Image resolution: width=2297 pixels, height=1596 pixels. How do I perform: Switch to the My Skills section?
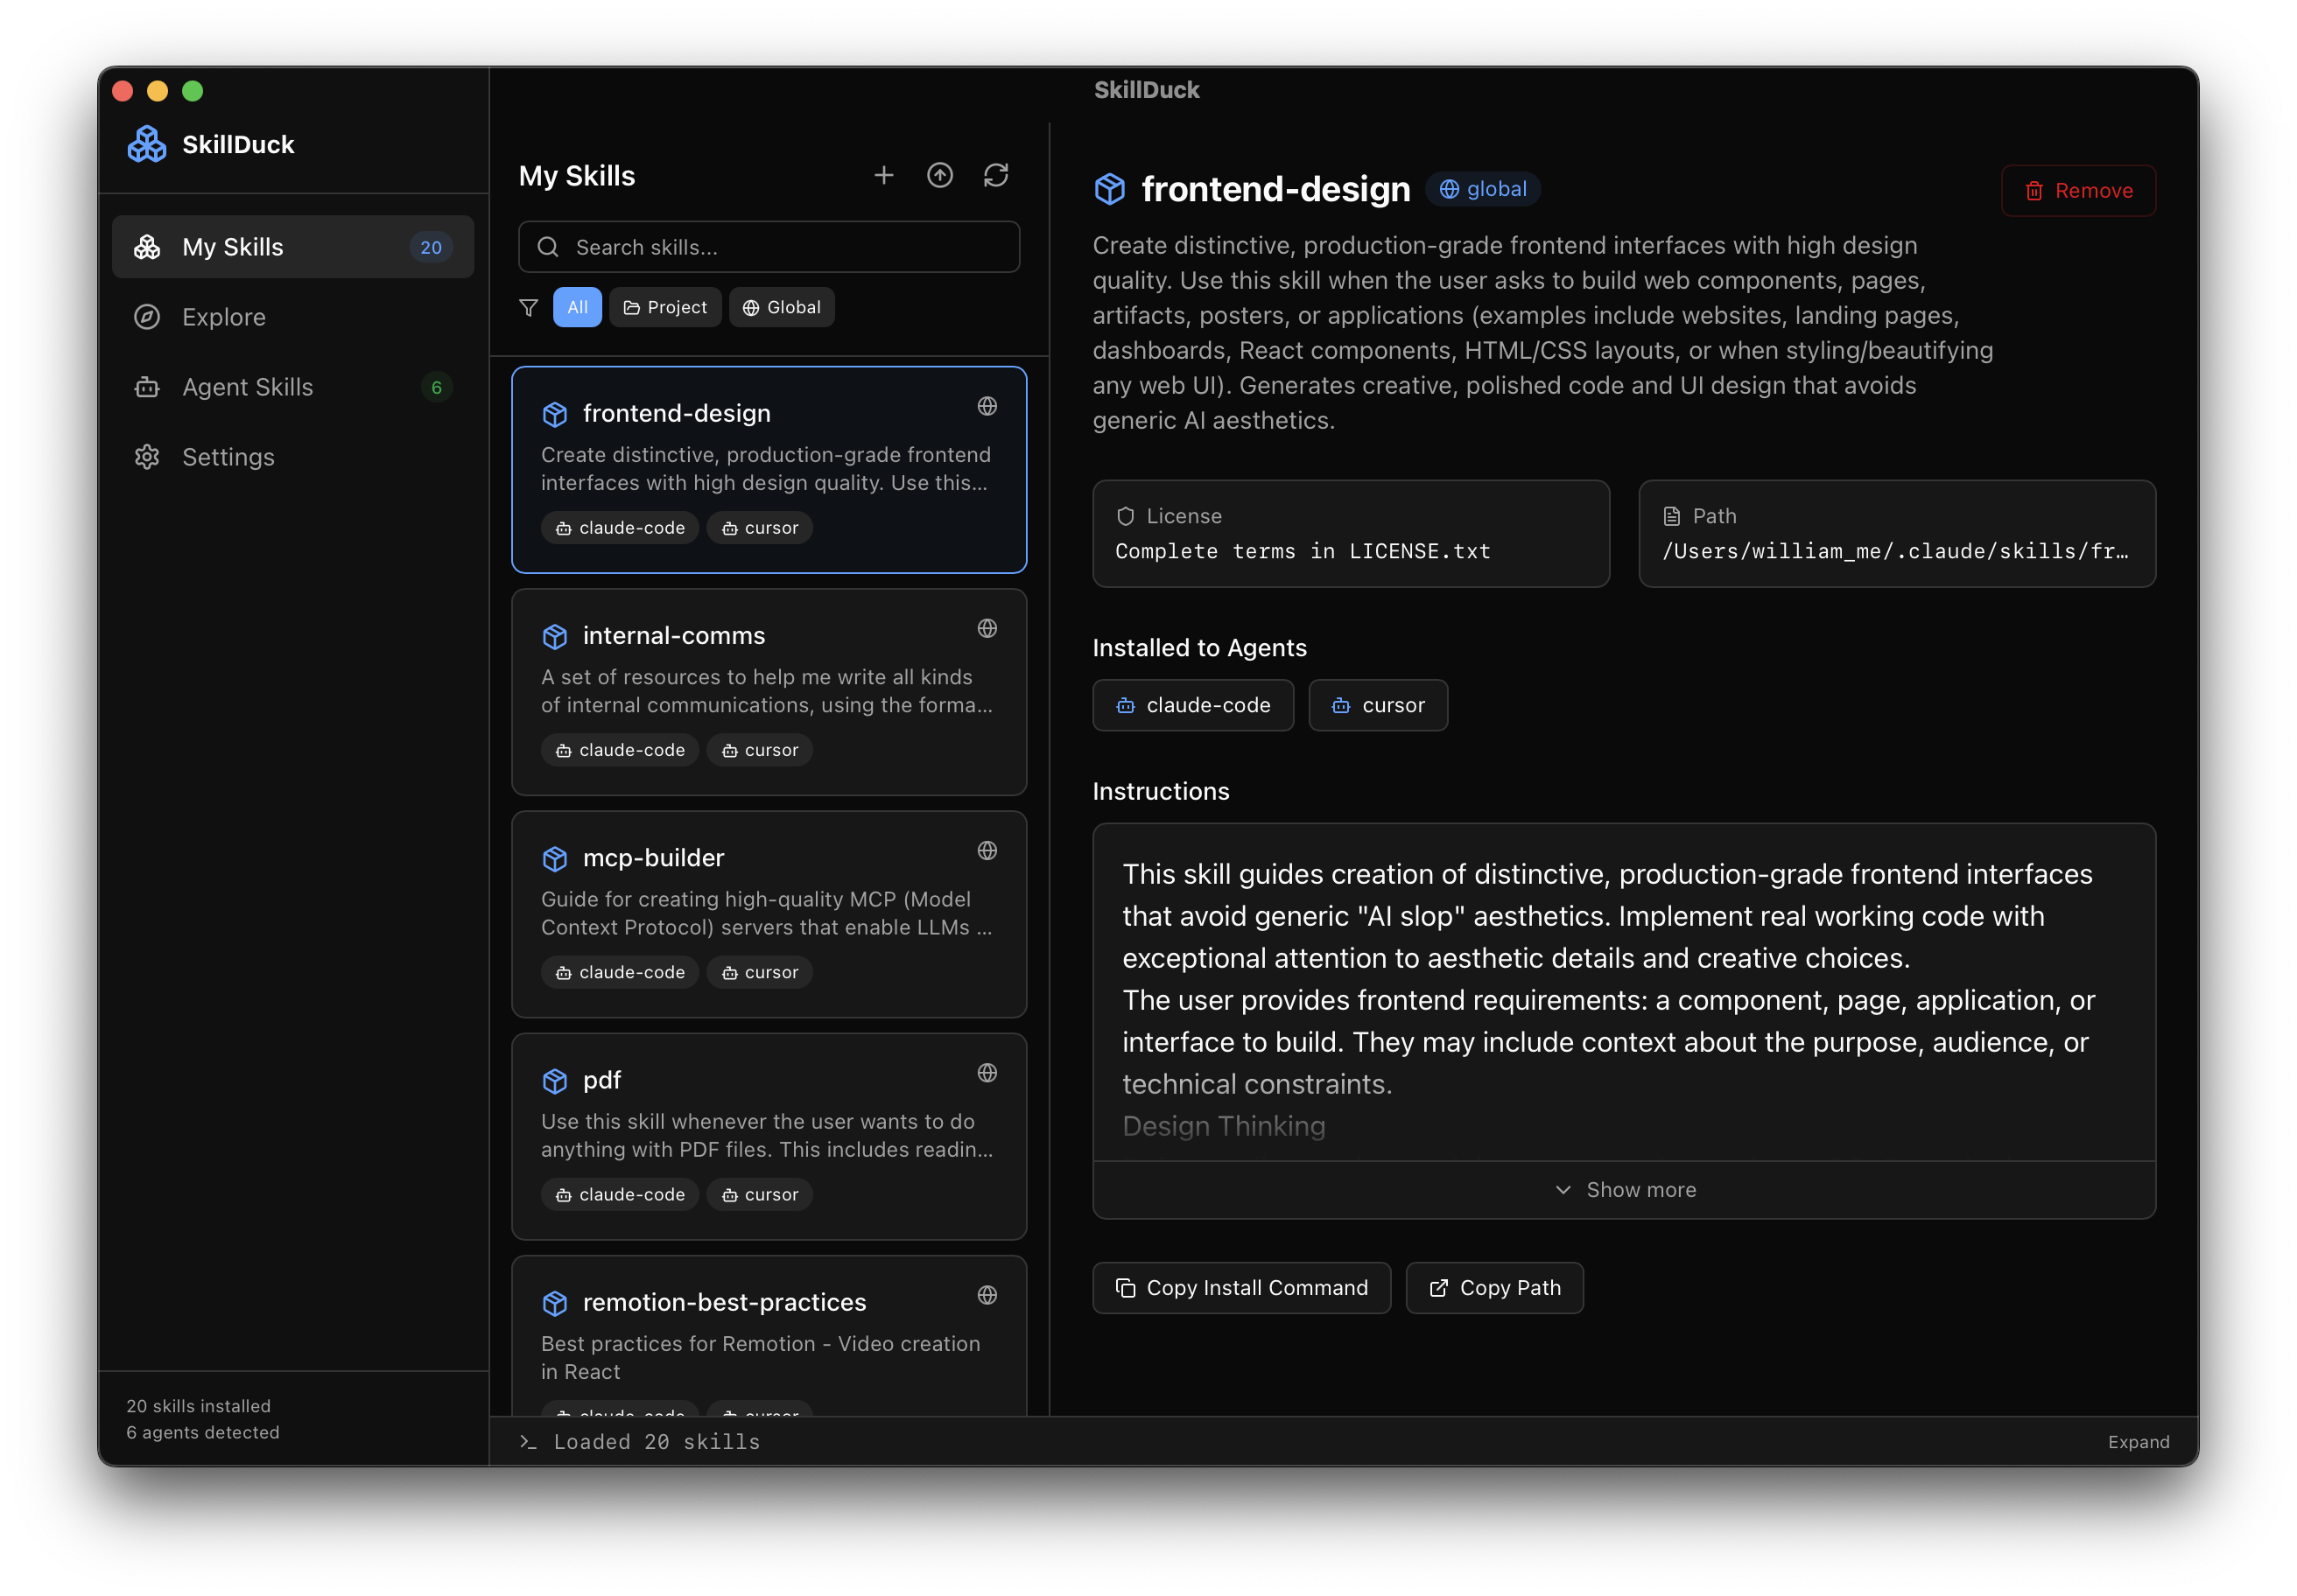click(233, 247)
